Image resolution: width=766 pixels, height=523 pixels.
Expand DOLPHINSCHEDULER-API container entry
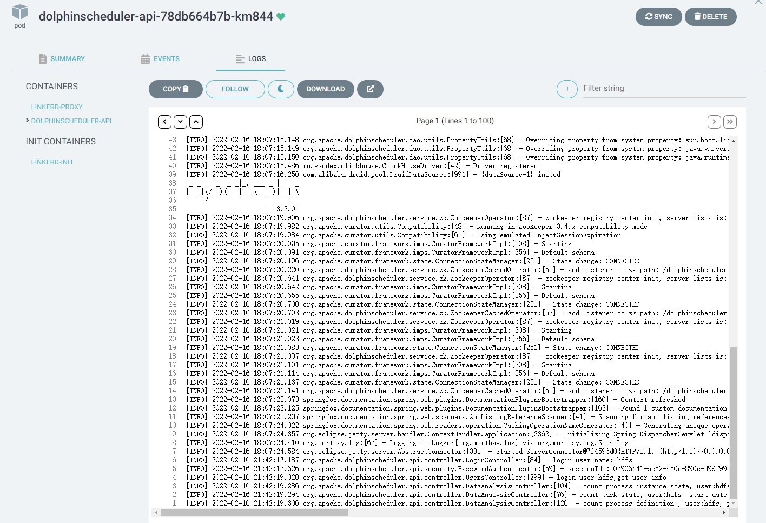click(x=71, y=121)
